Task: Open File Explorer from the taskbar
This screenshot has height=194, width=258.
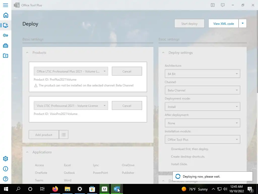Action: click(x=68, y=189)
